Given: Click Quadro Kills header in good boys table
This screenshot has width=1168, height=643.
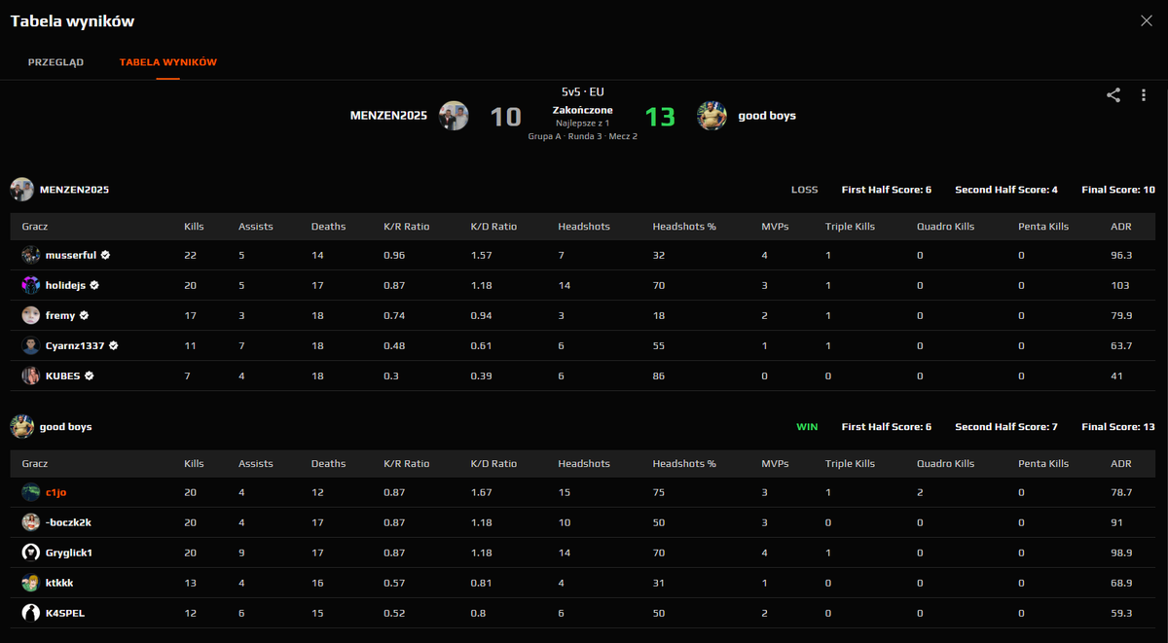Looking at the screenshot, I should point(945,464).
